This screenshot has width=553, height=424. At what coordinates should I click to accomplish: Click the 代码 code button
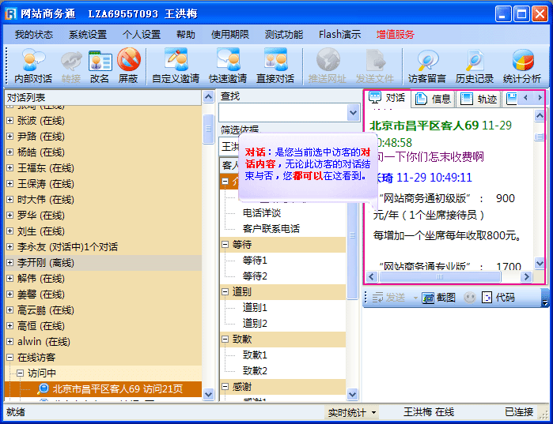498,298
